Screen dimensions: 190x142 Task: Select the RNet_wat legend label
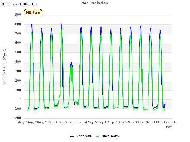pyautogui.click(x=84, y=136)
